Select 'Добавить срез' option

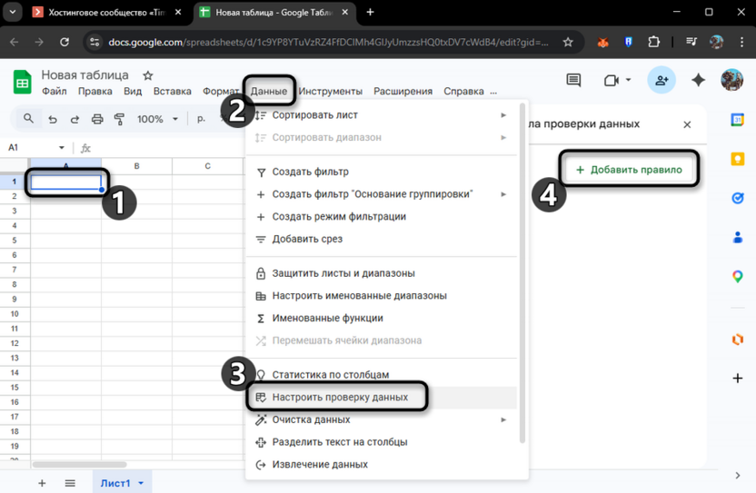[382, 239]
